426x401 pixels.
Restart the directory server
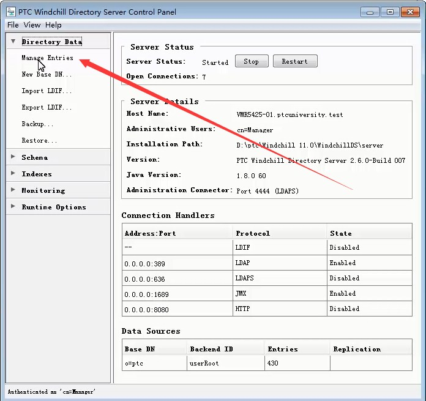click(x=295, y=61)
